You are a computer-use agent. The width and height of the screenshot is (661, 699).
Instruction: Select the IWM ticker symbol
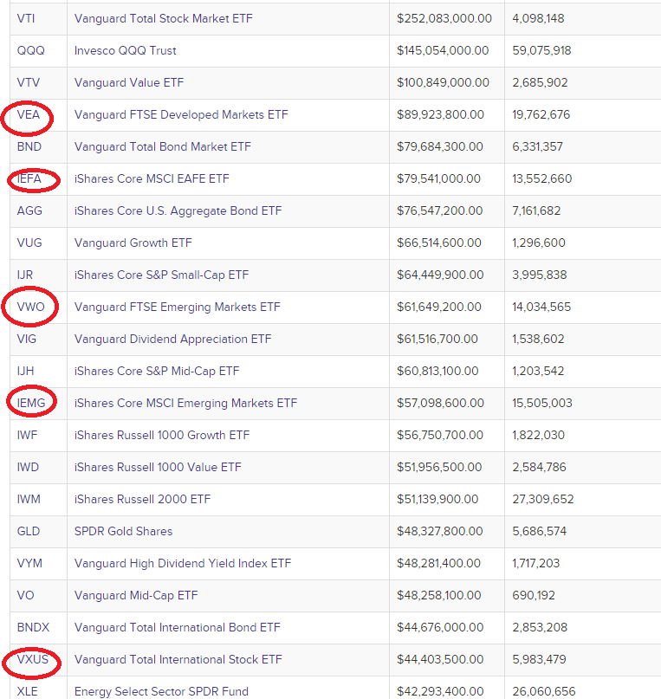click(29, 499)
